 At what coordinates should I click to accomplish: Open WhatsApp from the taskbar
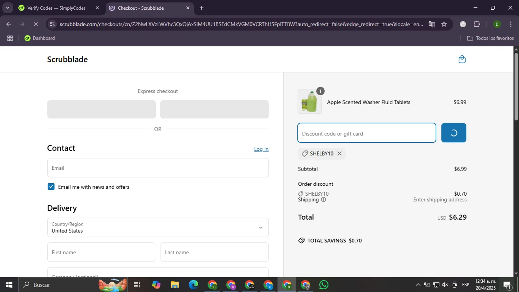(324, 285)
